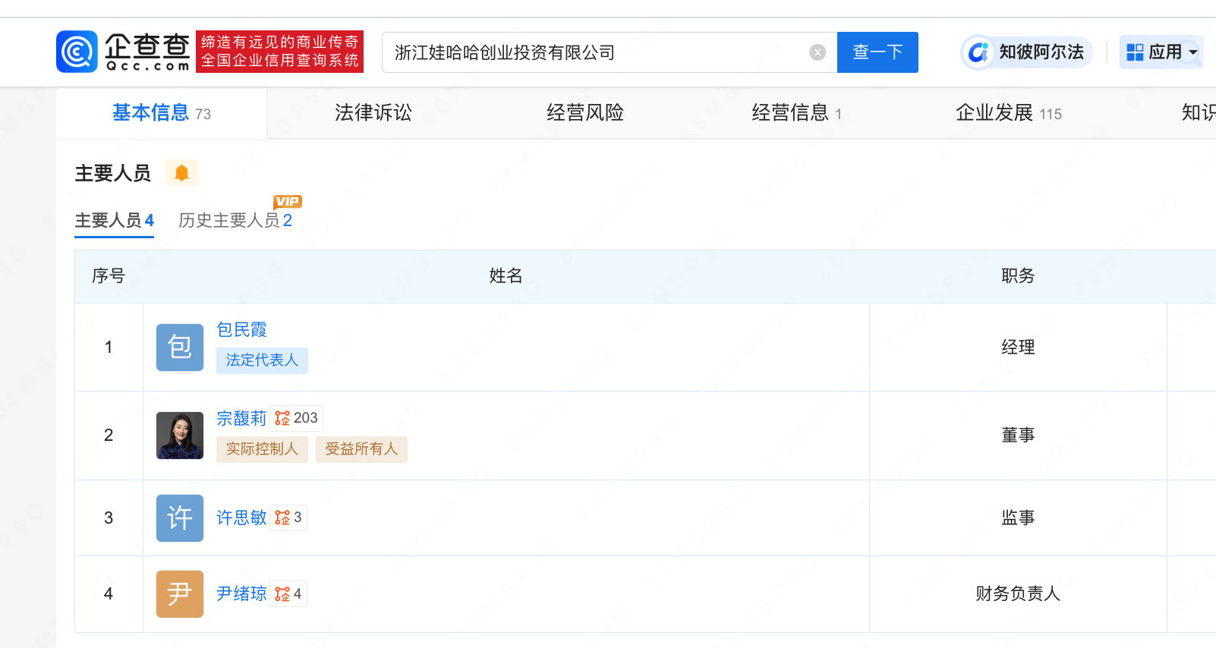Click the relation graph icon beside 许思敏
This screenshot has height=648, width=1216.
coord(283,517)
